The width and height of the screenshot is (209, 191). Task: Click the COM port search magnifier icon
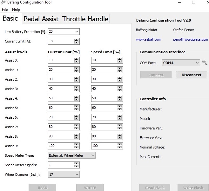coord(205,63)
